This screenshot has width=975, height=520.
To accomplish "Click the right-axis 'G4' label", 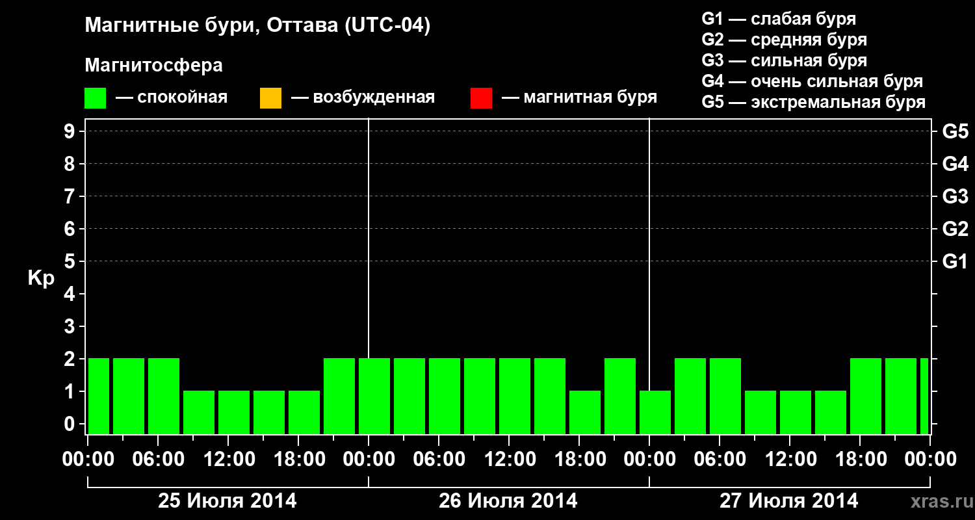I will point(955,164).
